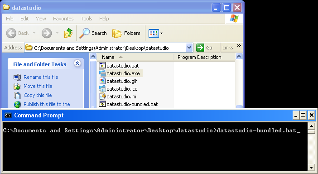
Task: Select the datastudio.ini file name
Action: [x=121, y=97]
